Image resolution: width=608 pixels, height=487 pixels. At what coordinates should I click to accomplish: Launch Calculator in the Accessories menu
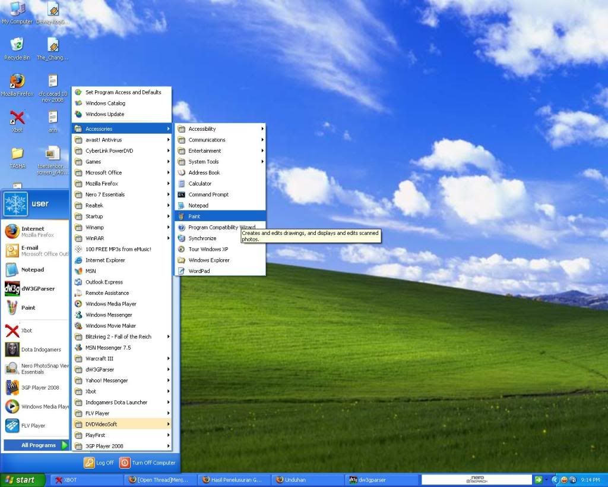pyautogui.click(x=199, y=184)
